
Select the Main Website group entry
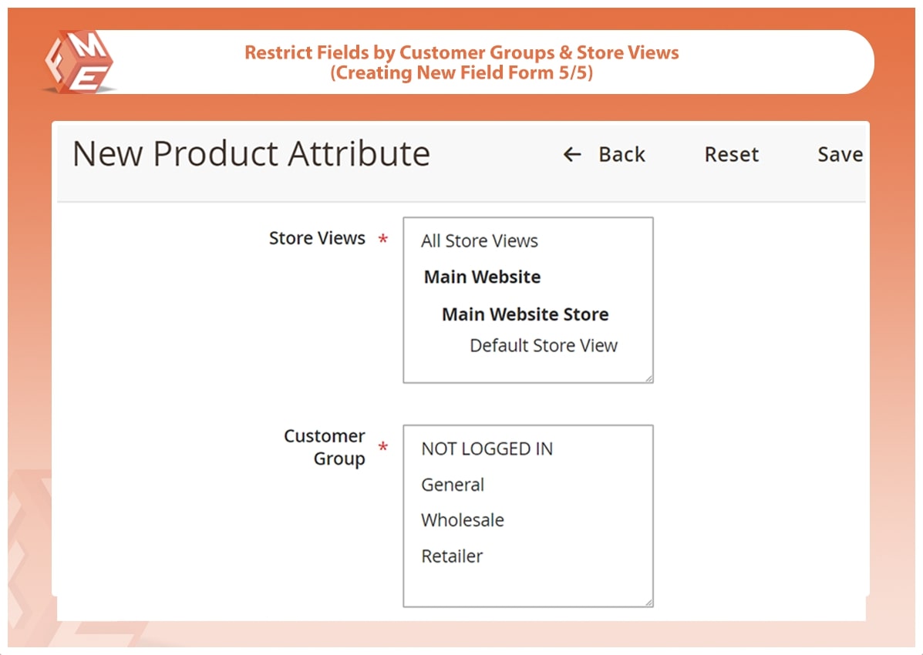(482, 277)
